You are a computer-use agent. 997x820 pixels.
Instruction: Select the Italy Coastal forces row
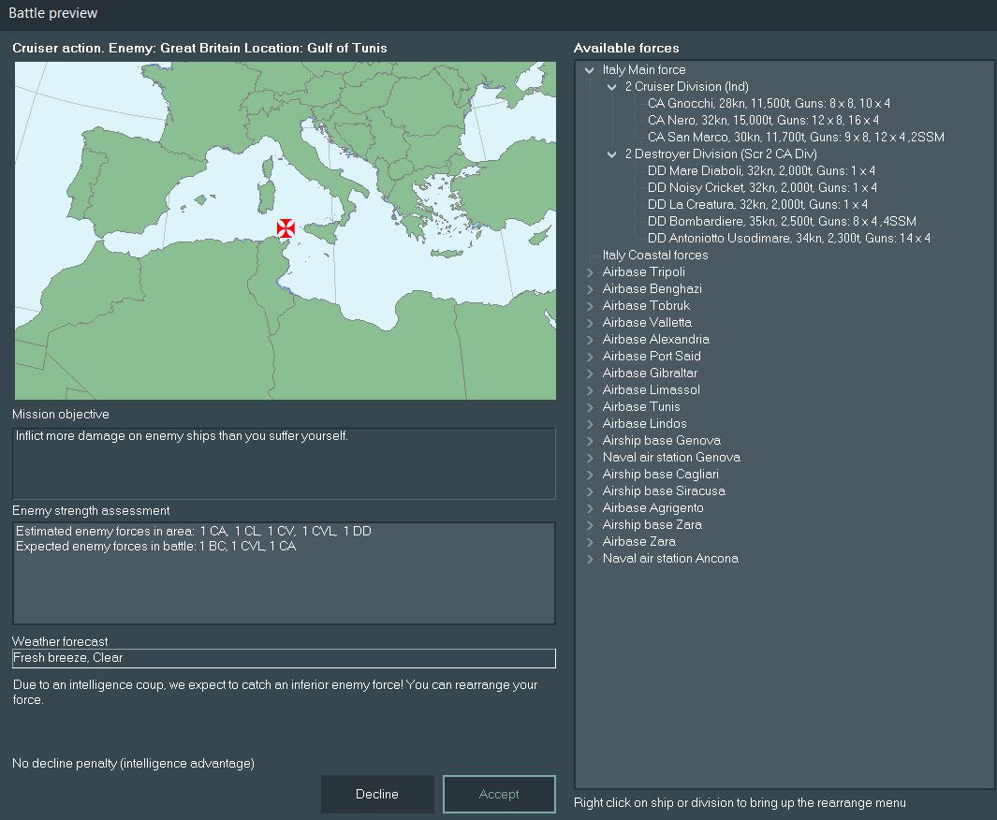click(x=655, y=255)
